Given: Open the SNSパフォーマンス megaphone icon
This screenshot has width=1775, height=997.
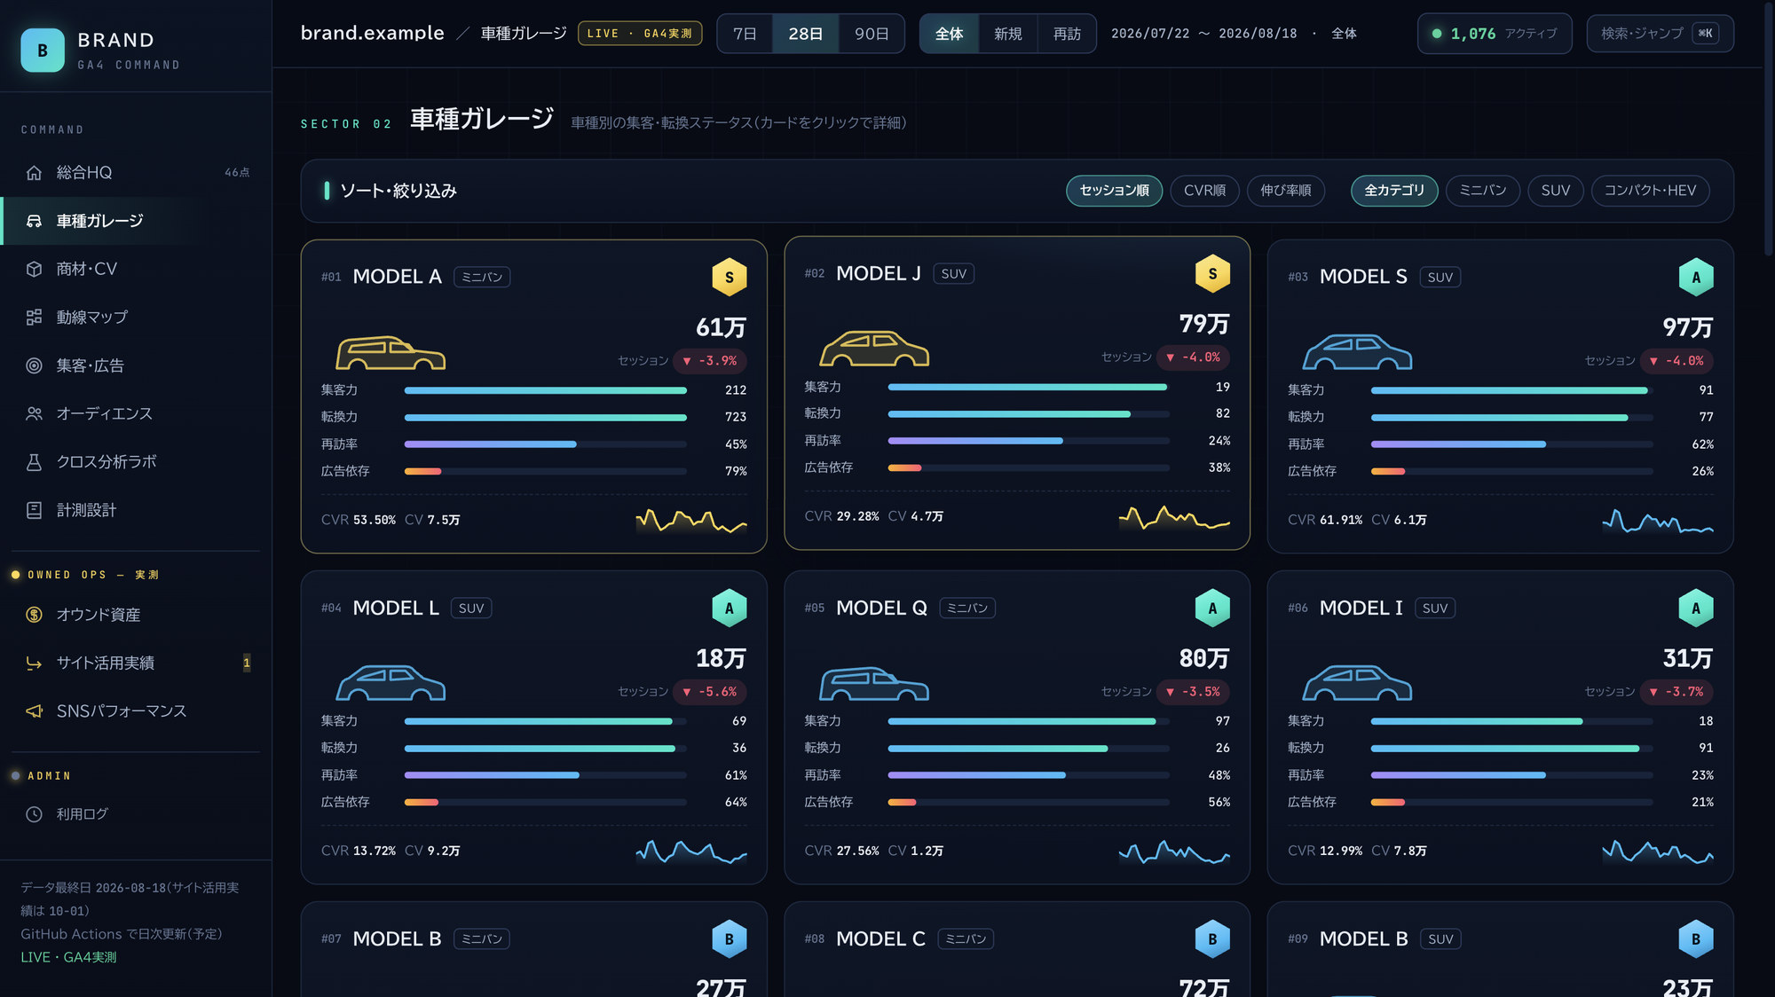Looking at the screenshot, I should point(34,711).
